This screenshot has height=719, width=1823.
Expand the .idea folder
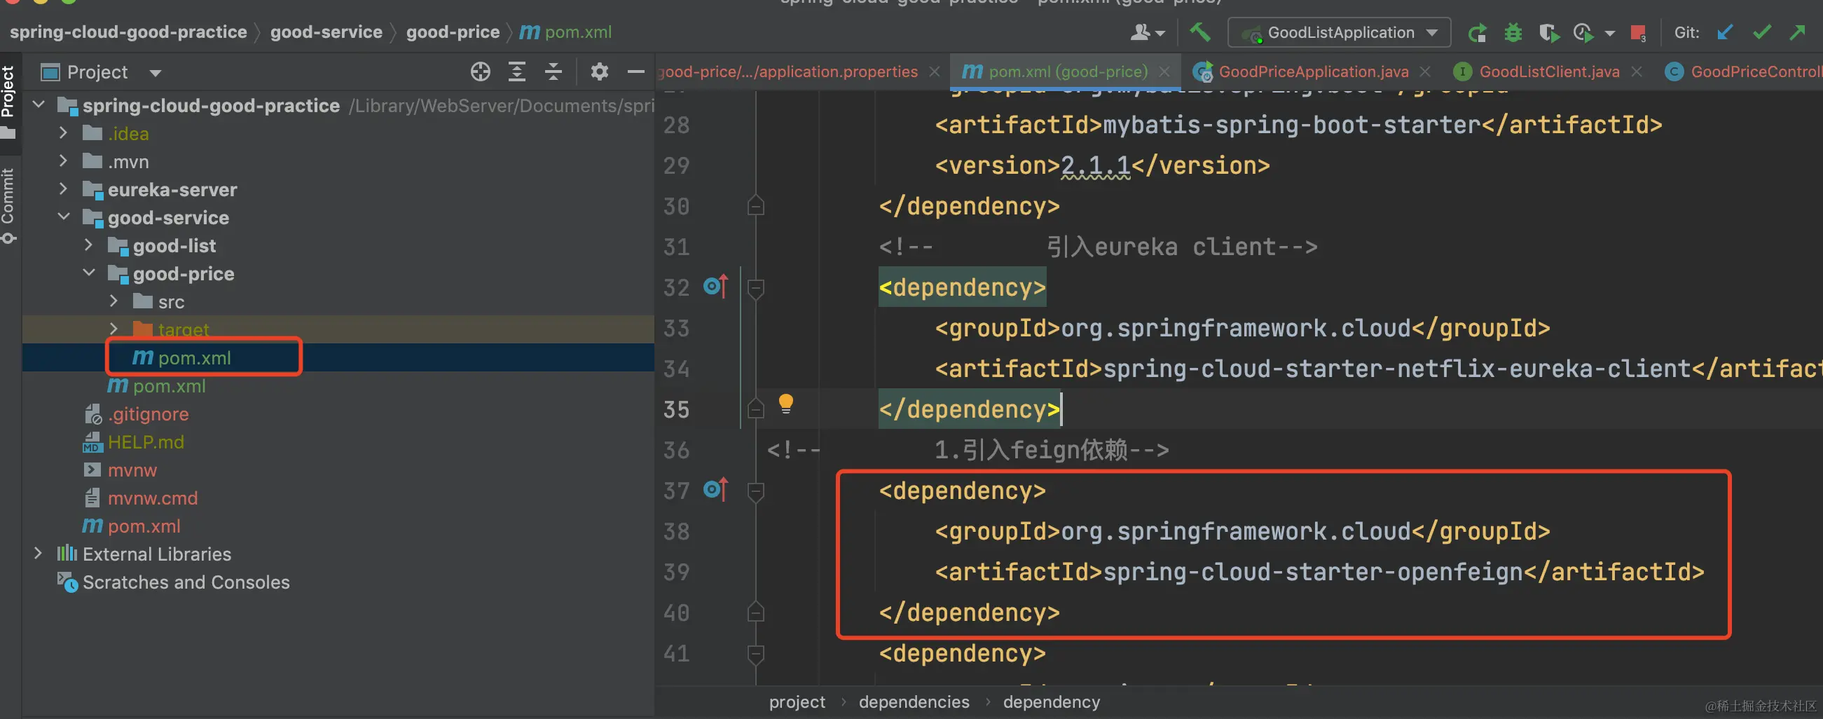64,133
